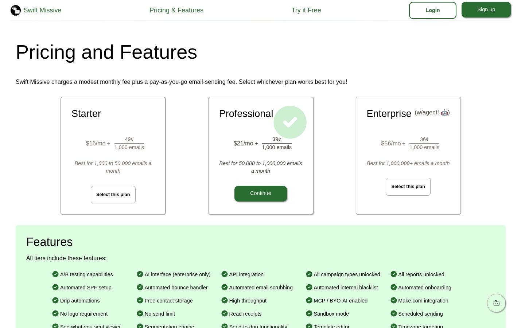Click check icon beside Make.com integration
This screenshot has width=525, height=328.
394,300
